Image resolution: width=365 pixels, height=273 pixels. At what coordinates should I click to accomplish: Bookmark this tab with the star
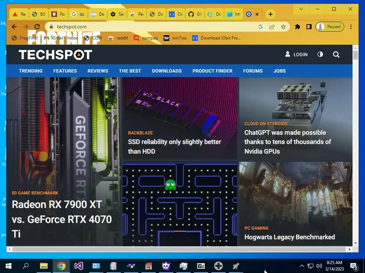pos(283,27)
